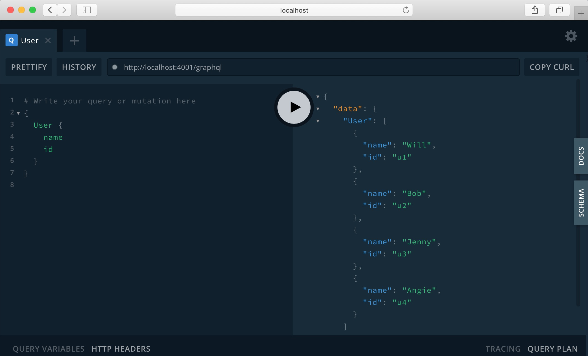Toggle the Safari sidebar icon
The width and height of the screenshot is (588, 356).
(87, 10)
